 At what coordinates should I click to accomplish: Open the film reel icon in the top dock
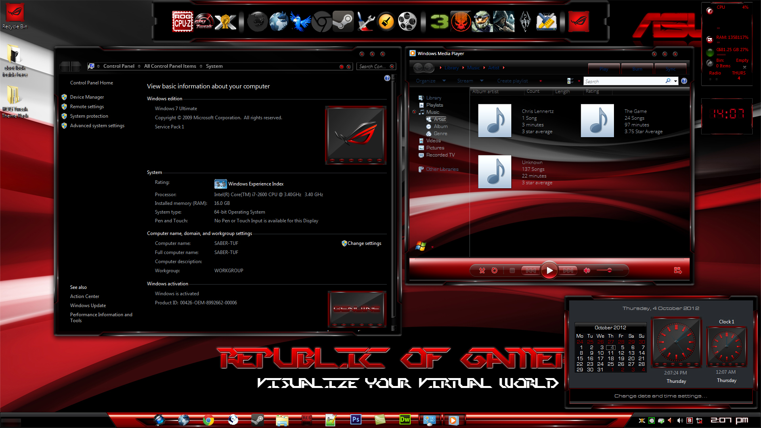point(407,21)
